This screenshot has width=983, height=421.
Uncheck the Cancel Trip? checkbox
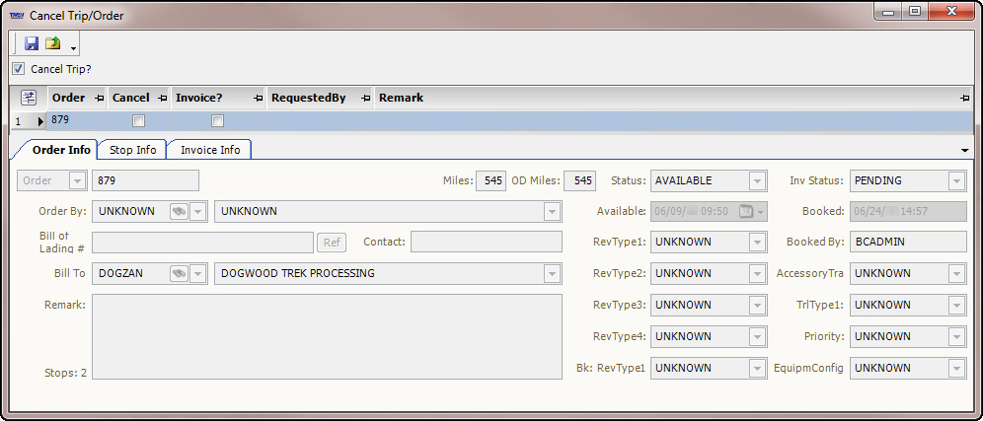18,69
